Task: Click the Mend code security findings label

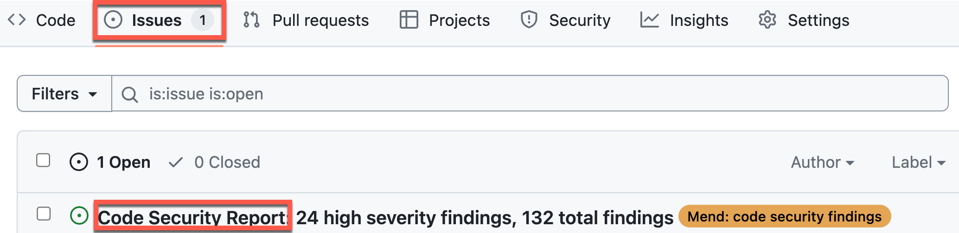Action: 784,216
